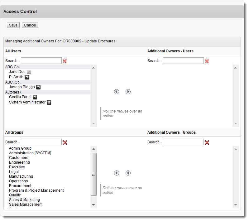Select the Admin Group entry
The image size is (249, 221).
click(x=20, y=148)
